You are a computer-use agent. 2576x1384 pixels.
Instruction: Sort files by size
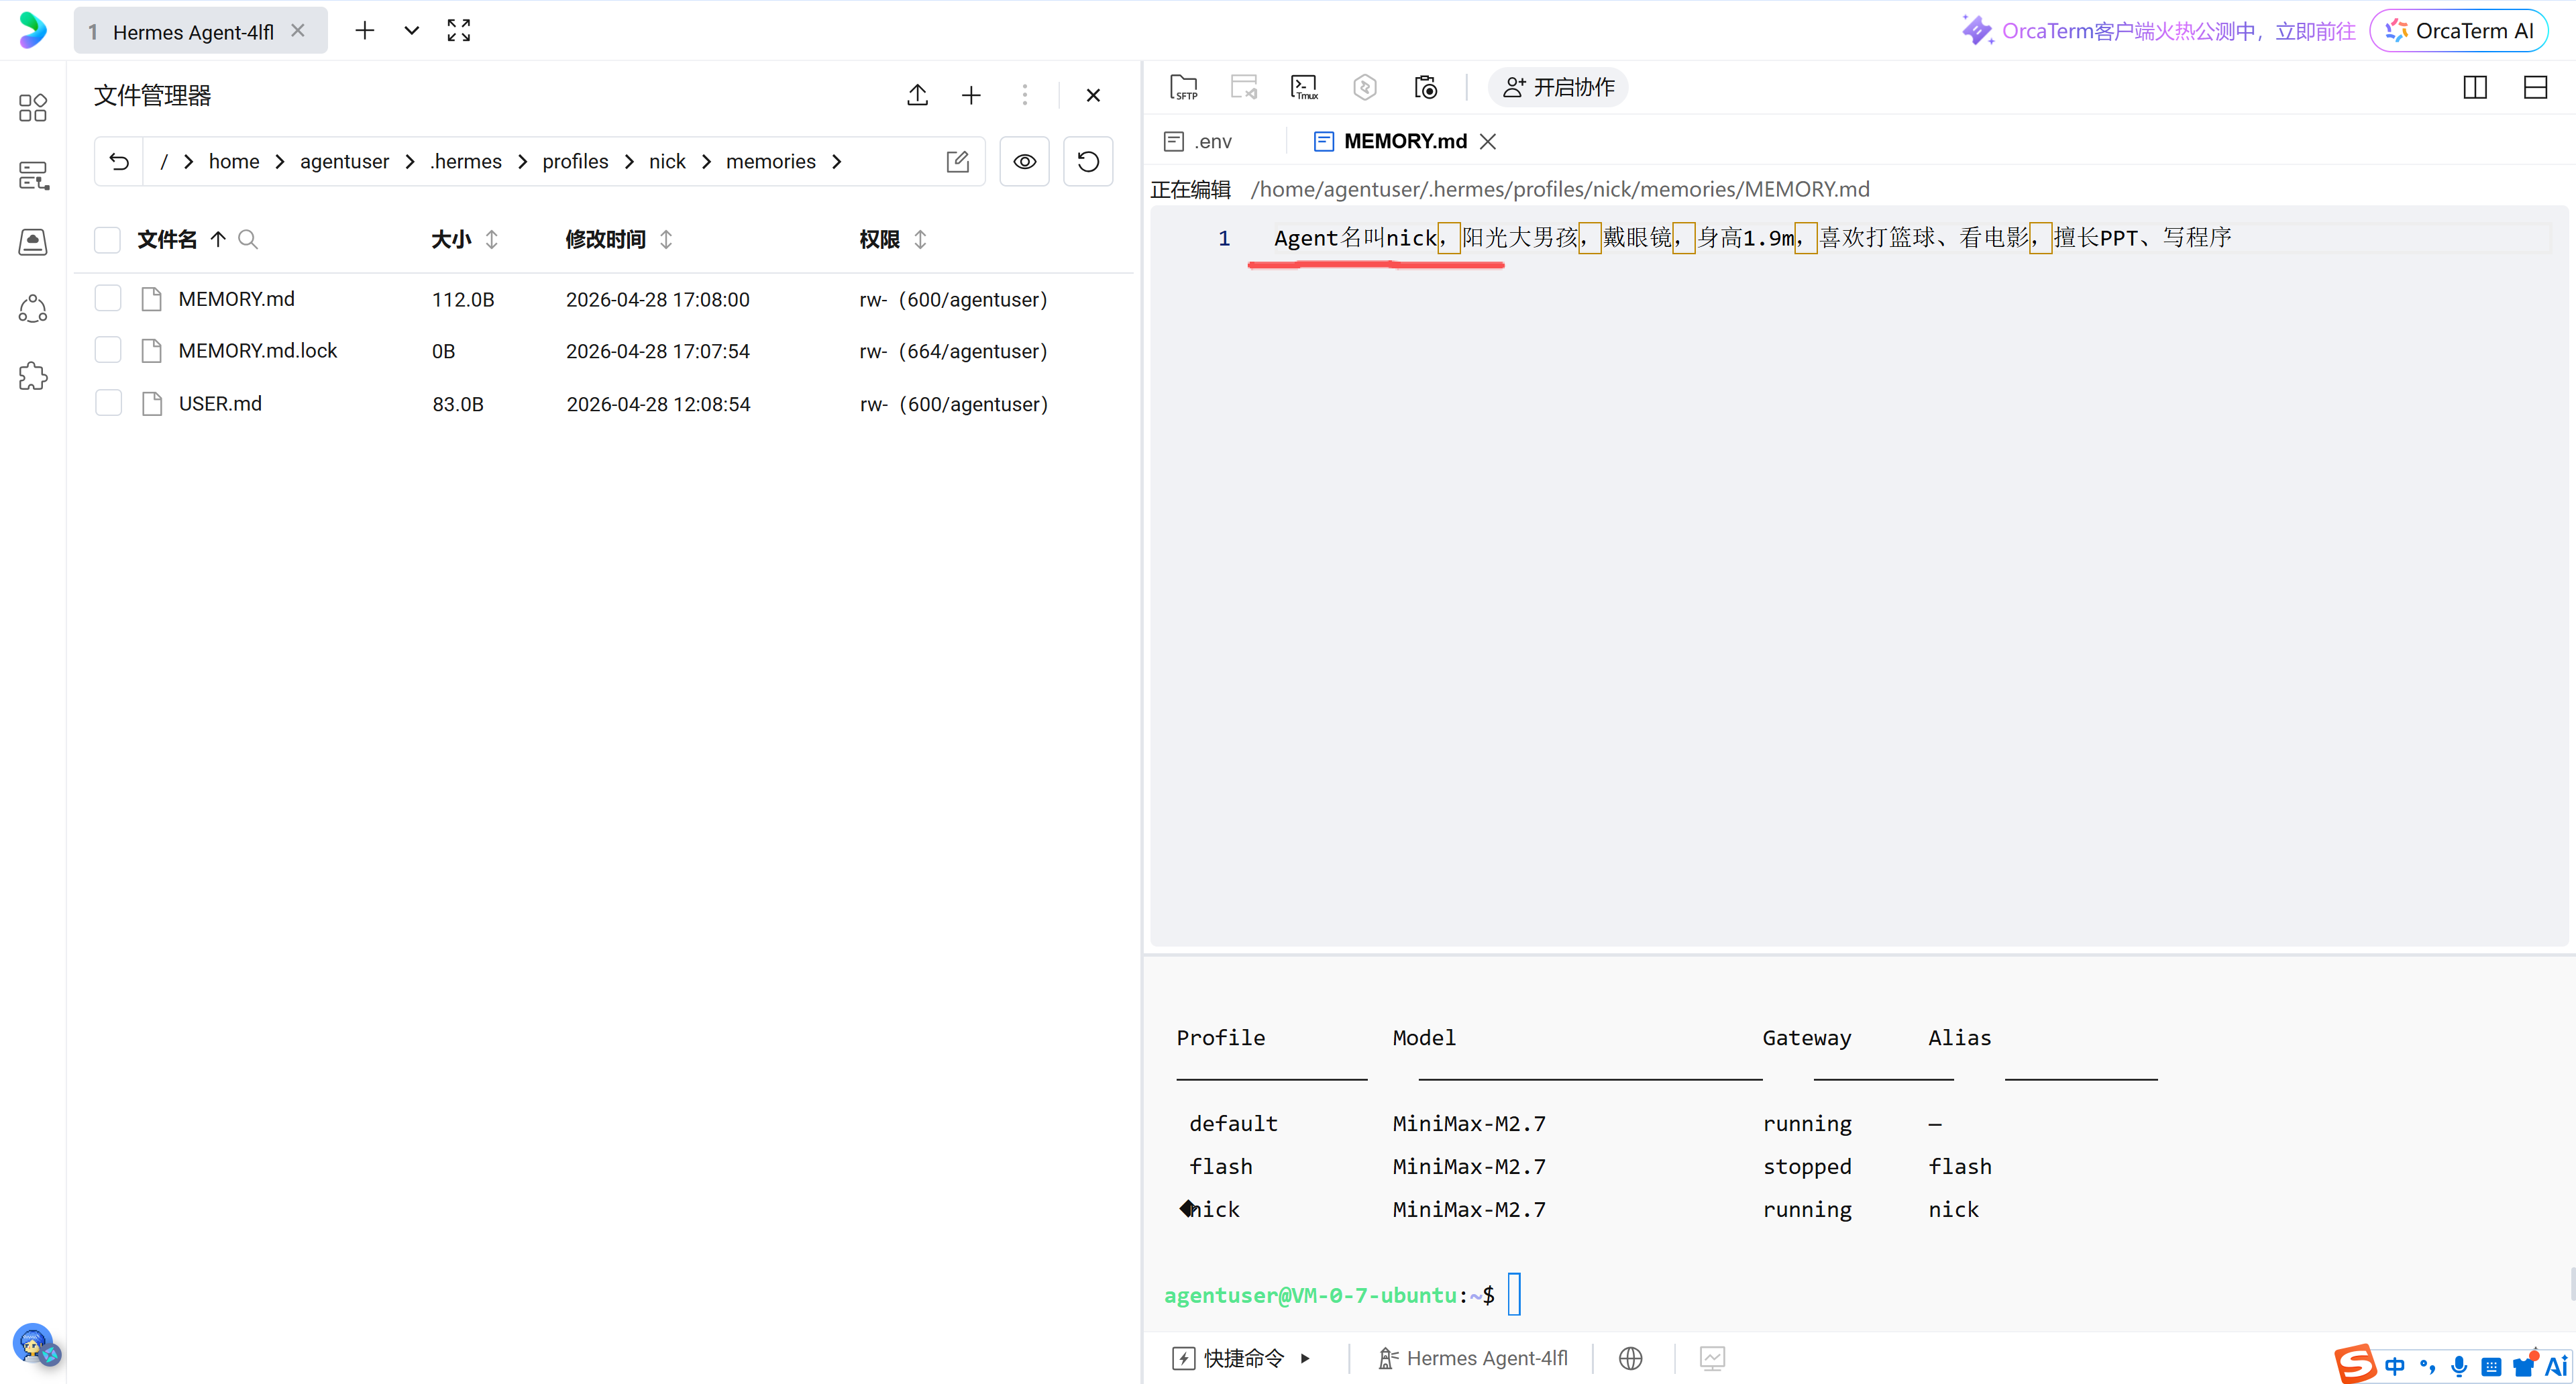(491, 239)
